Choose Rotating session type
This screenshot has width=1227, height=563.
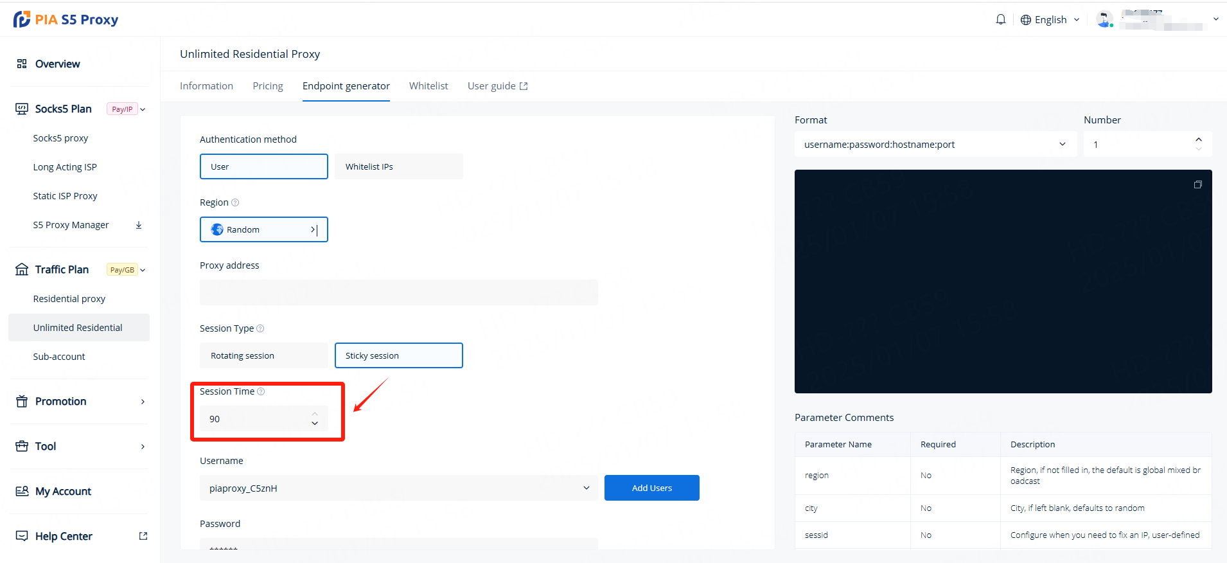click(263, 355)
